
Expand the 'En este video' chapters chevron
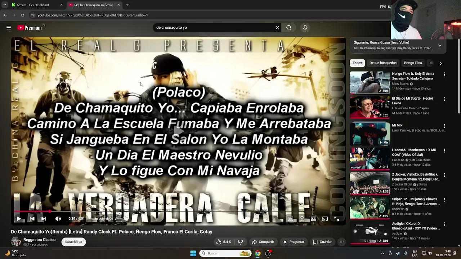point(115,219)
